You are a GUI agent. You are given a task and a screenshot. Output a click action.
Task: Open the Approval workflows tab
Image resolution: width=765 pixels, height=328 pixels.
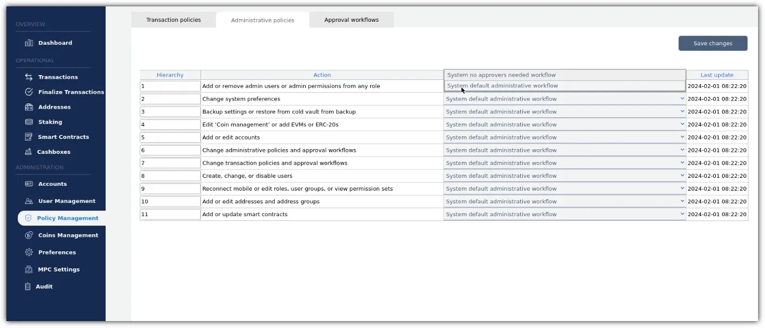click(352, 20)
